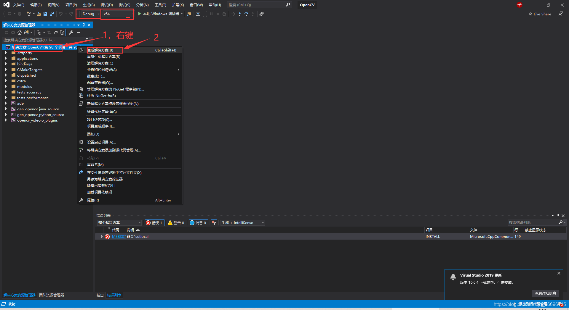The height and width of the screenshot is (310, 569).
Task: Click the search magnifier in the title bar
Action: (x=288, y=5)
